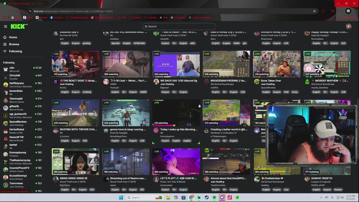
Task: Click knotty's channel avatar under the stream
Action: pyautogui.click(x=56, y=82)
